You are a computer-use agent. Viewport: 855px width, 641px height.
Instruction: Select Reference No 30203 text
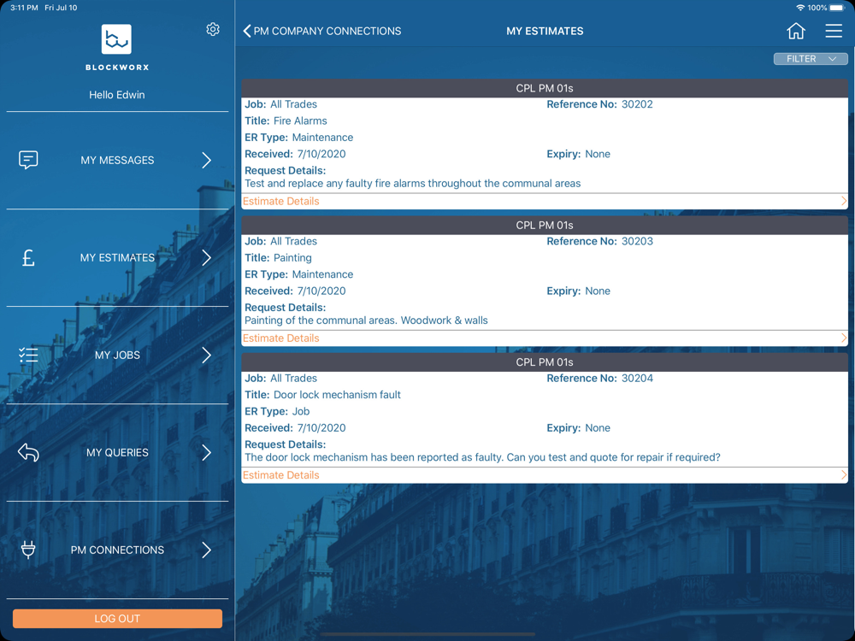point(599,241)
